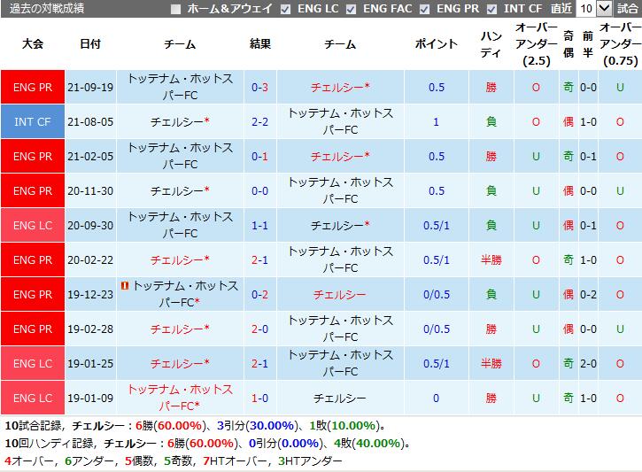This screenshot has width=642, height=472.
Task: Click the 日付 column header
Action: coord(90,43)
